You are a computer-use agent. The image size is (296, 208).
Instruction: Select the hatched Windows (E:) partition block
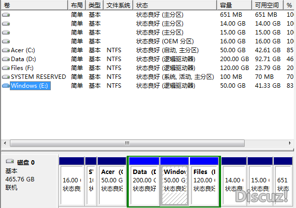(x=175, y=181)
